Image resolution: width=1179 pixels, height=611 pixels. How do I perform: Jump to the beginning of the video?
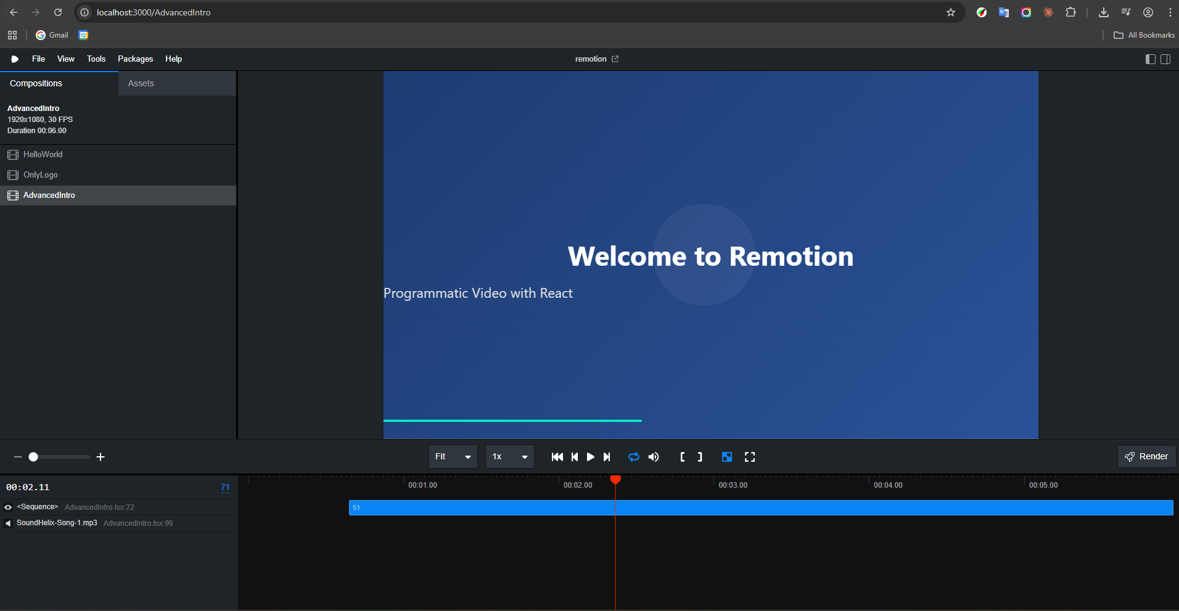coord(557,457)
